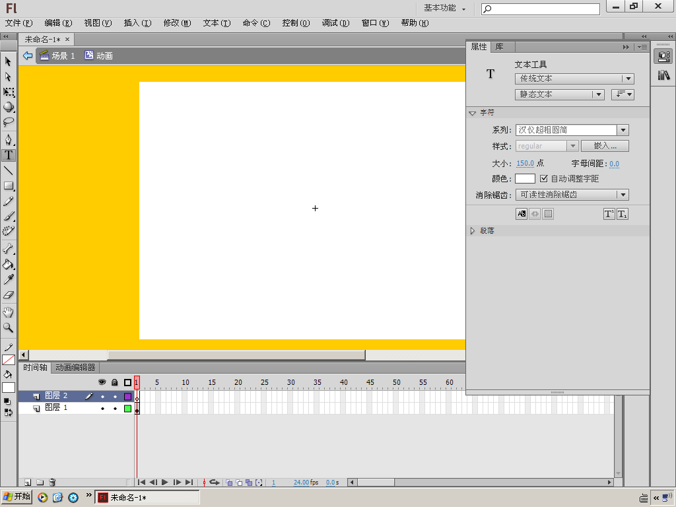Select the Eraser tool
The image size is (676, 507).
[8, 295]
